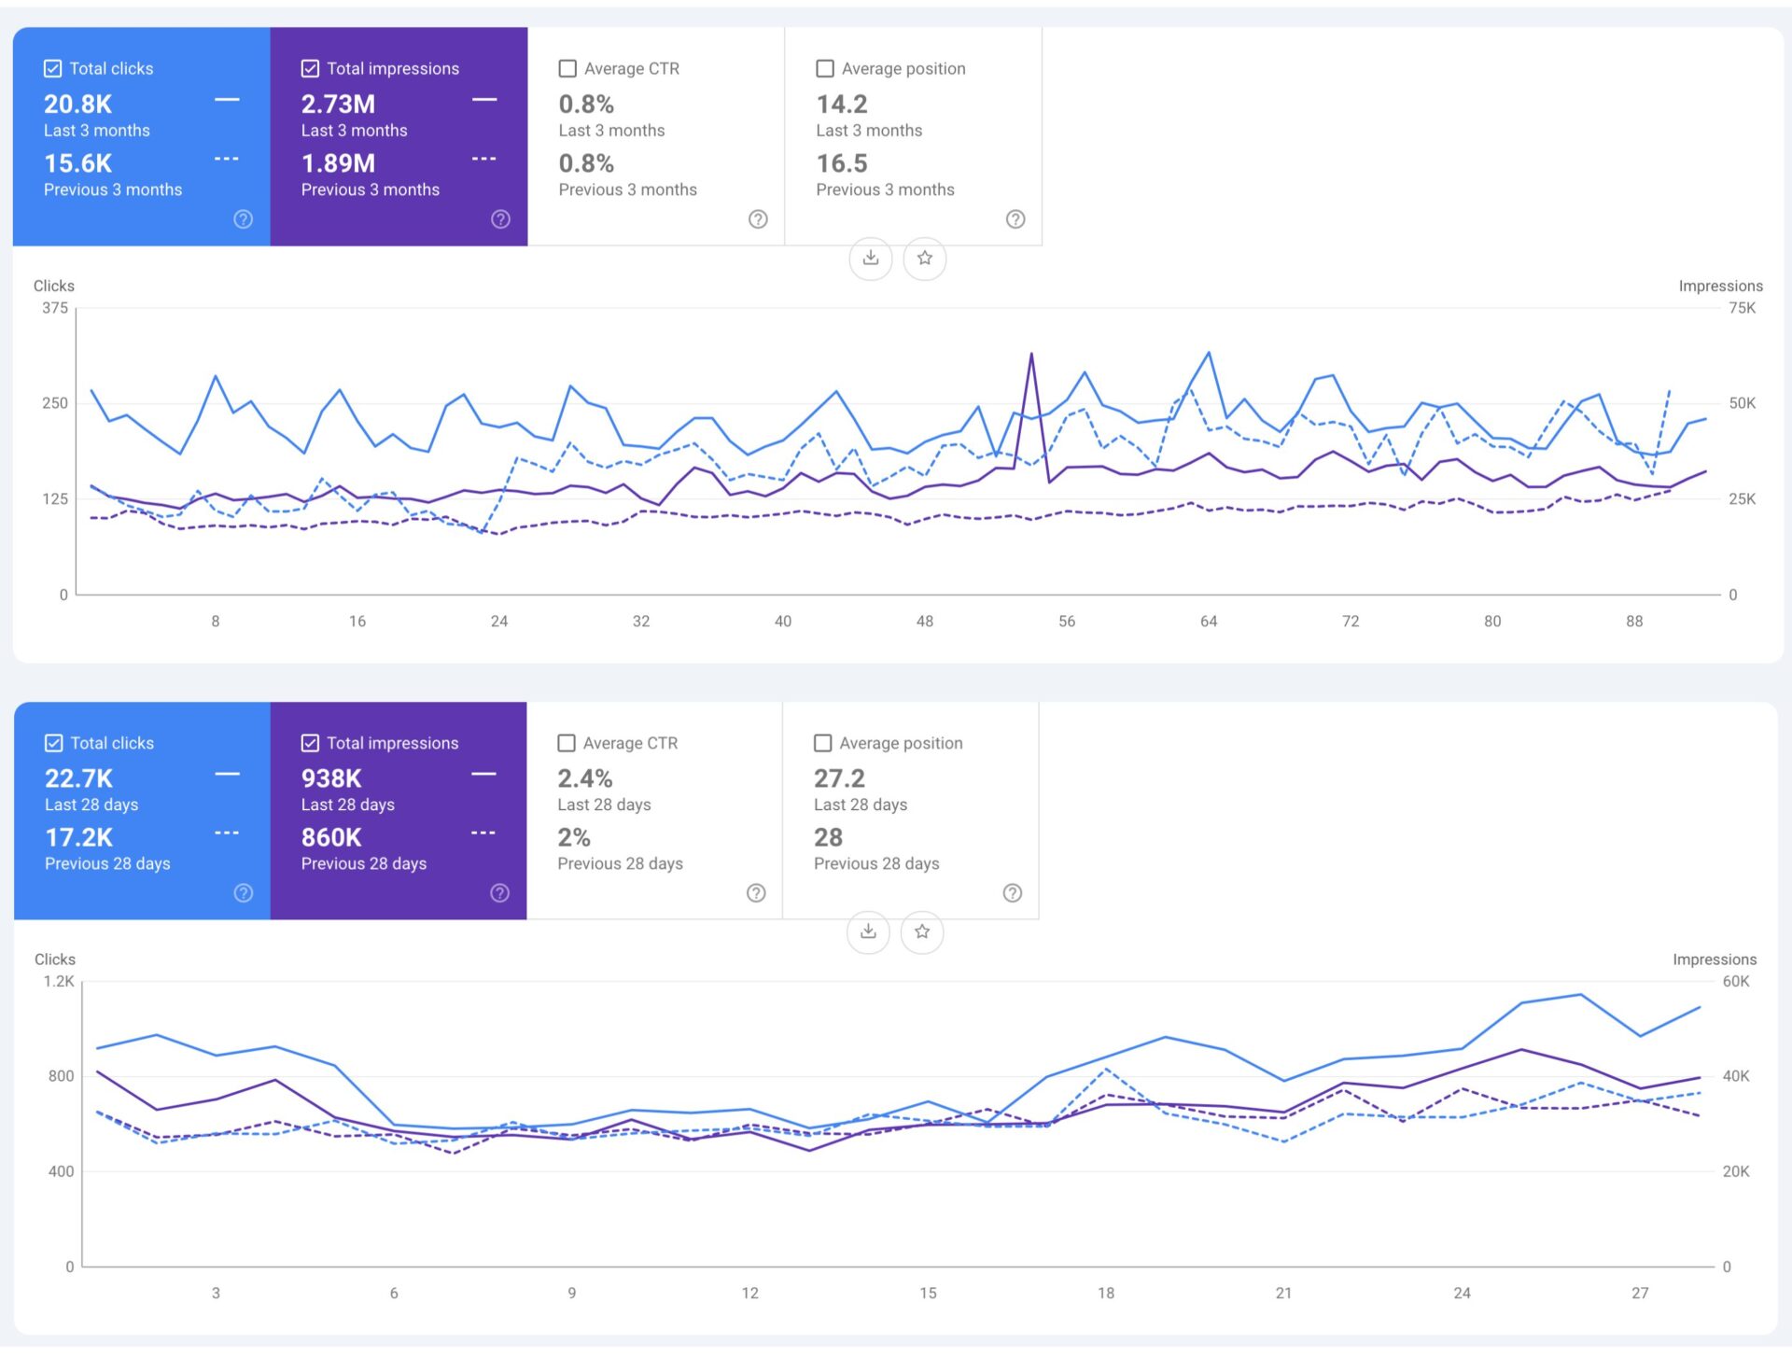The height and width of the screenshot is (1358, 1792).
Task: Open help for Average CTR in top panel
Action: tap(758, 218)
